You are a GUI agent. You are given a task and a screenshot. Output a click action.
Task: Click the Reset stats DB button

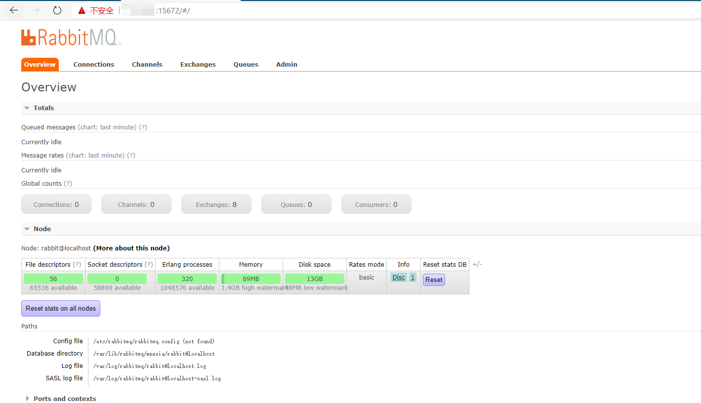pyautogui.click(x=433, y=280)
